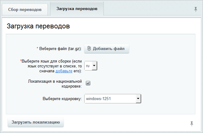Click the arrow of the encoding combo box
Screen dimensions: 203x133
tap(138, 99)
